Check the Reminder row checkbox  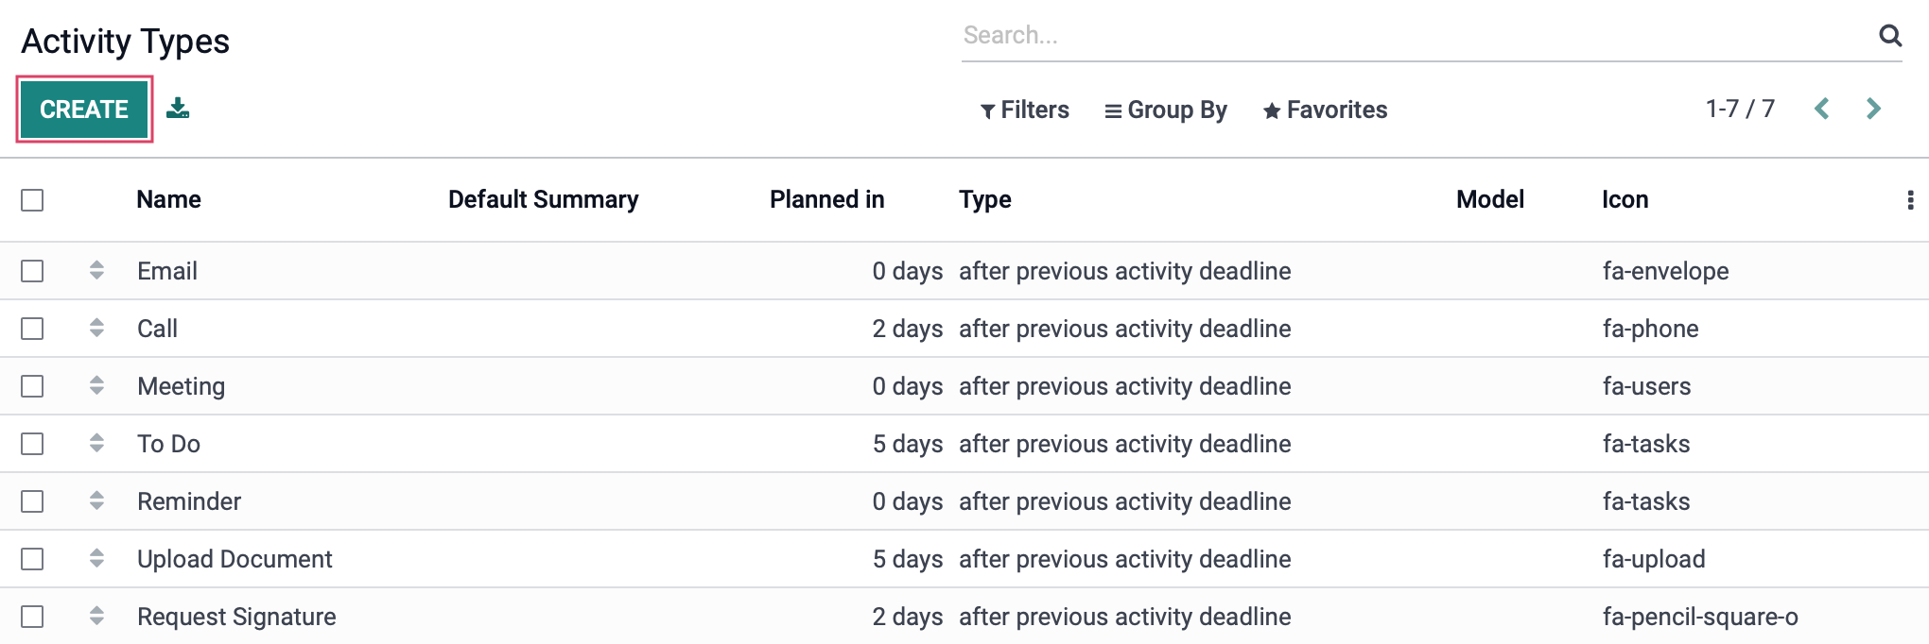coord(32,501)
